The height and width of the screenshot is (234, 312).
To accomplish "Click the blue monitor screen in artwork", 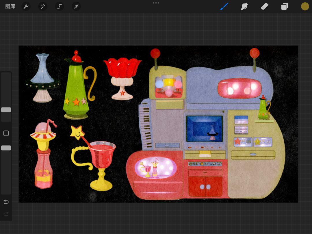I will coord(204,129).
